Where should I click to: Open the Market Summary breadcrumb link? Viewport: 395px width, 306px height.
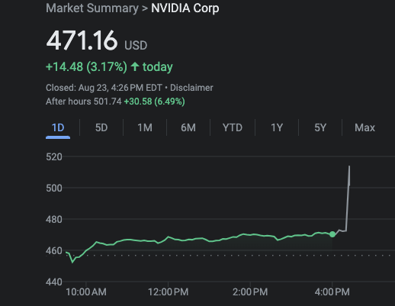[x=92, y=8]
